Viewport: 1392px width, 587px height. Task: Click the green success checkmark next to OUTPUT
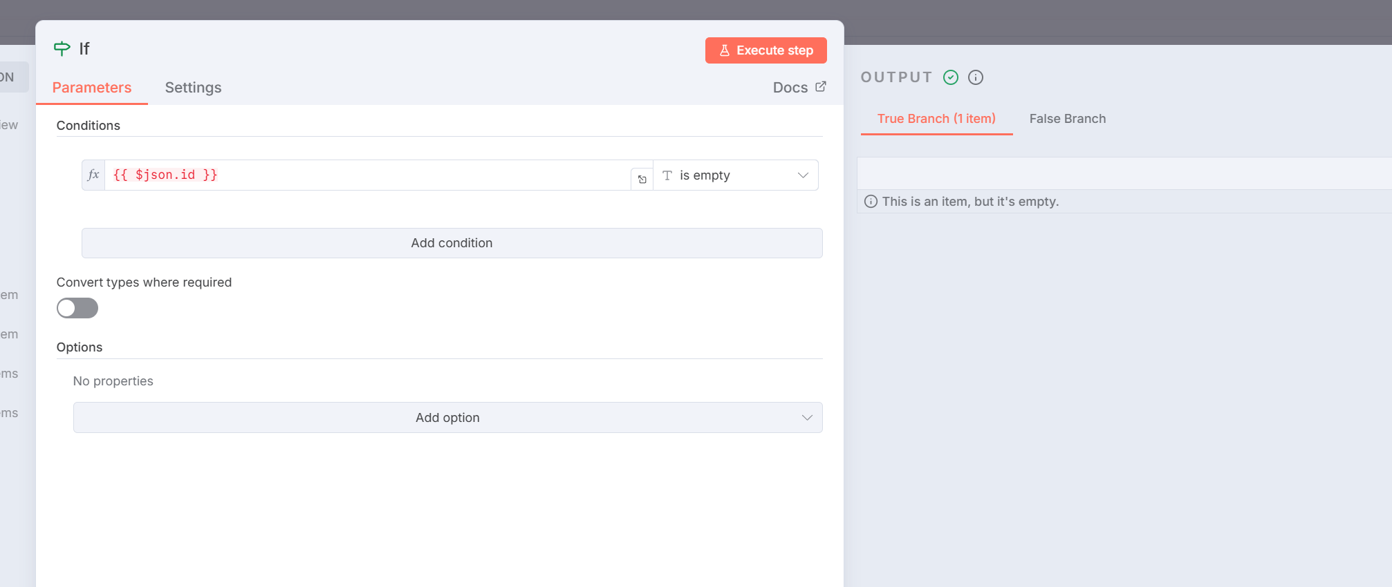(951, 77)
